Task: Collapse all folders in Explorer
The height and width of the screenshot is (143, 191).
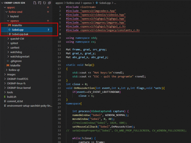Action: 49,3
